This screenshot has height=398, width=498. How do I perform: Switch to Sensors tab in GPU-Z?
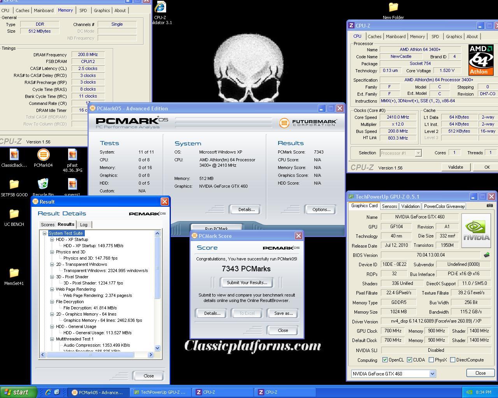(389, 206)
